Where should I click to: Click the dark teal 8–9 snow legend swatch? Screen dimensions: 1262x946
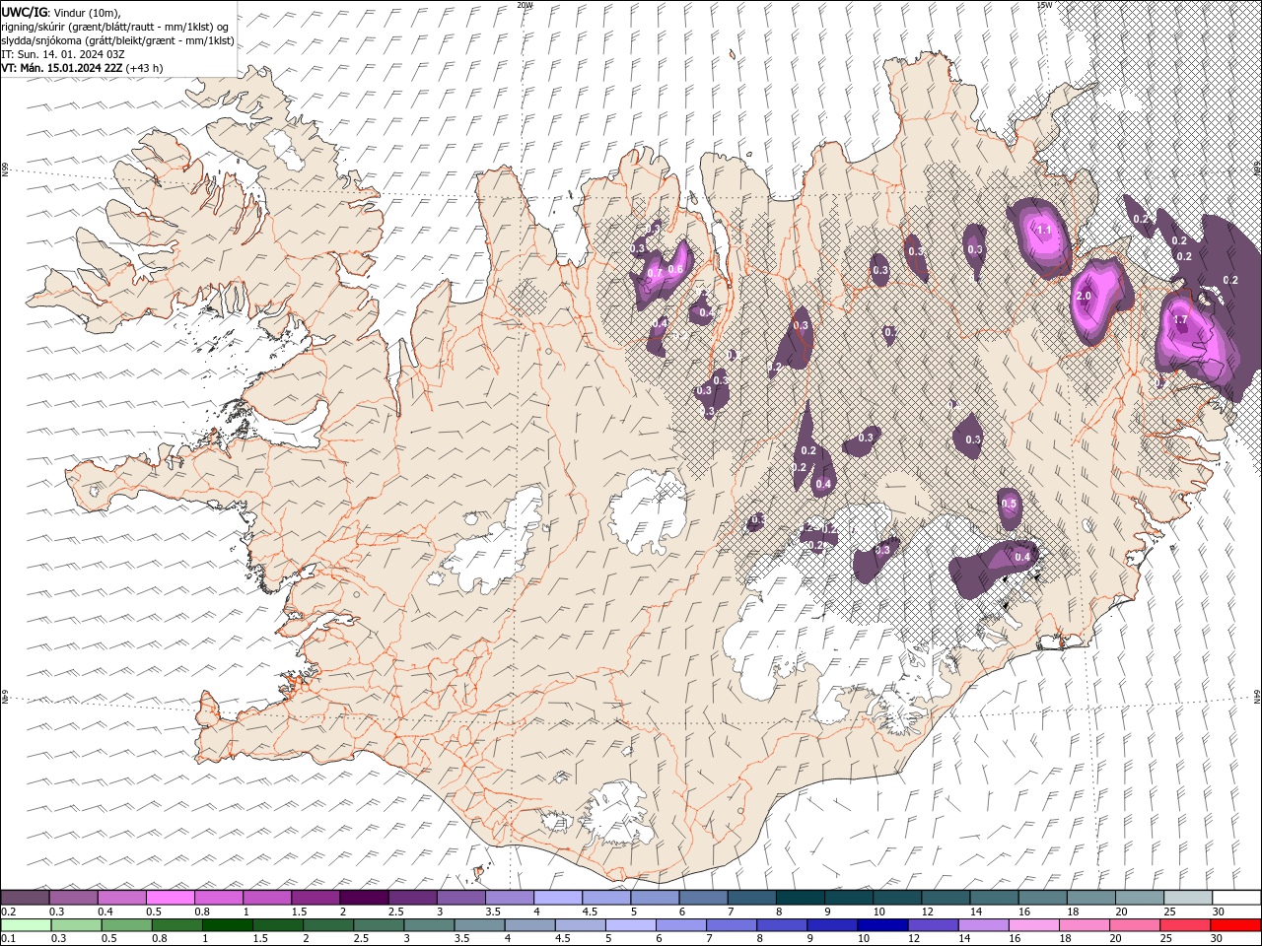[800, 898]
